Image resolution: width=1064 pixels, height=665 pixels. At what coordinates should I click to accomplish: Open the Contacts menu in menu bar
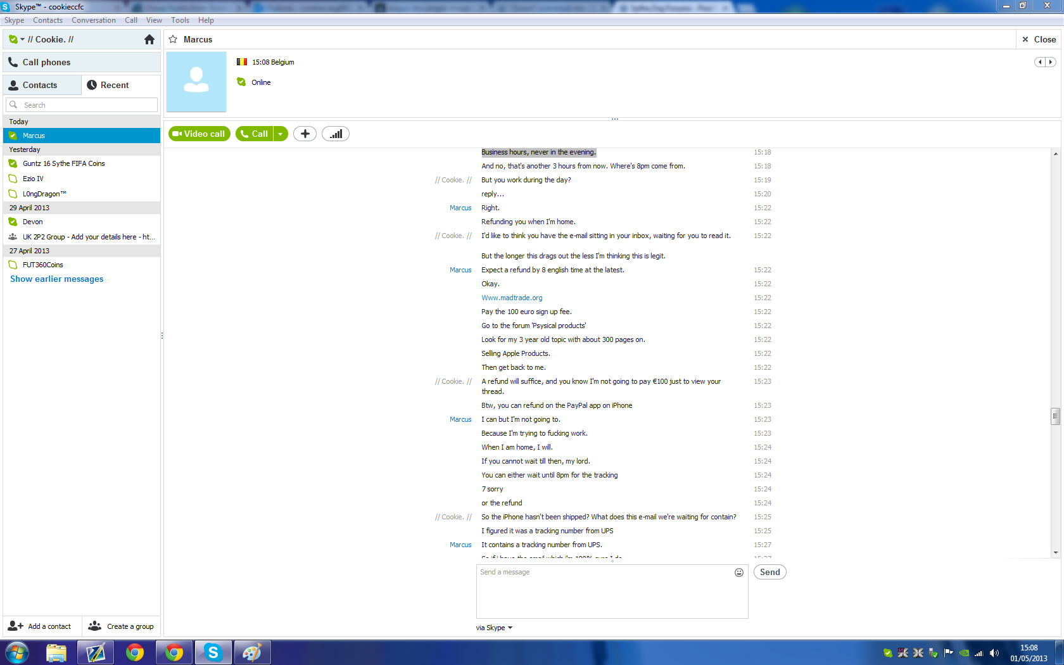(x=48, y=20)
